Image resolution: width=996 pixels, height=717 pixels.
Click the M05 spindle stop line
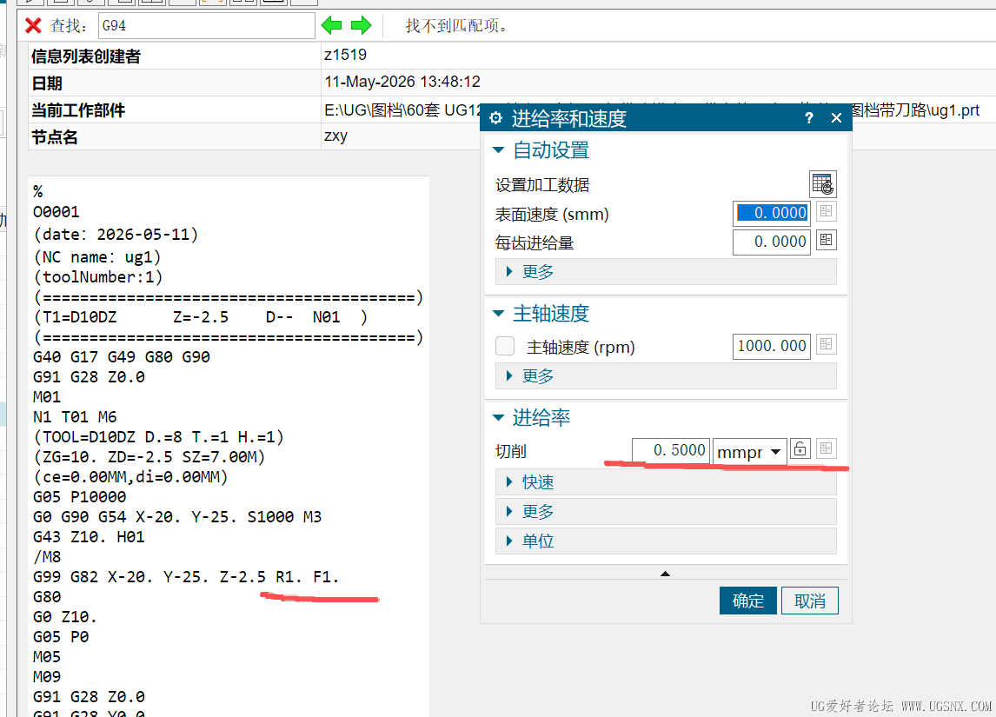(47, 657)
